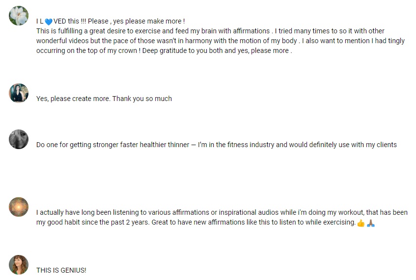
Task: Click 'Thank you so much' text
Action: point(142,99)
